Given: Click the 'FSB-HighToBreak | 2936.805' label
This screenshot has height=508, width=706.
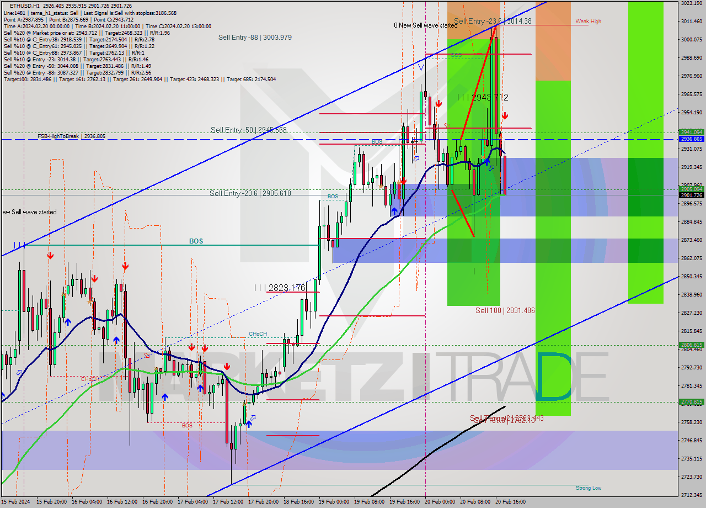Looking at the screenshot, I should tap(71, 136).
